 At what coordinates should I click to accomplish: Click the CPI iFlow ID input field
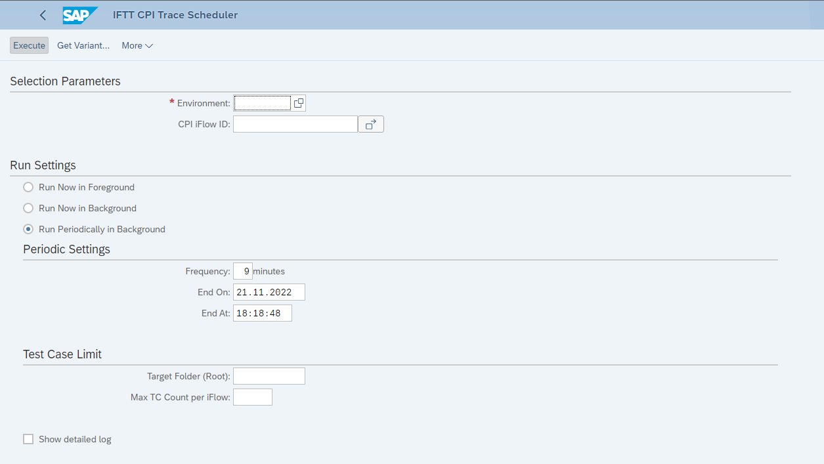point(294,123)
